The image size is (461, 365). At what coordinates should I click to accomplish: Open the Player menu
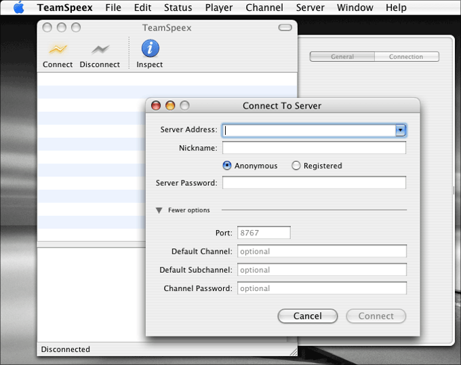[219, 7]
